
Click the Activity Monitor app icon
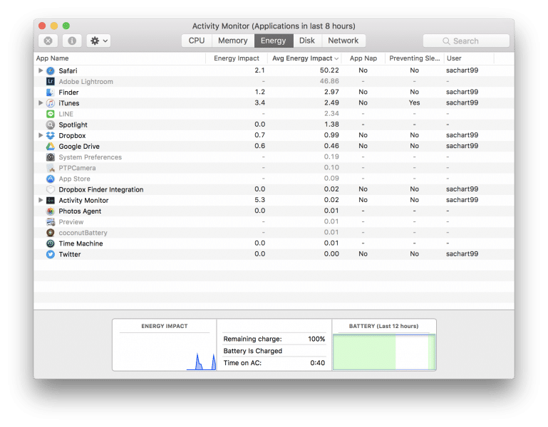click(51, 201)
